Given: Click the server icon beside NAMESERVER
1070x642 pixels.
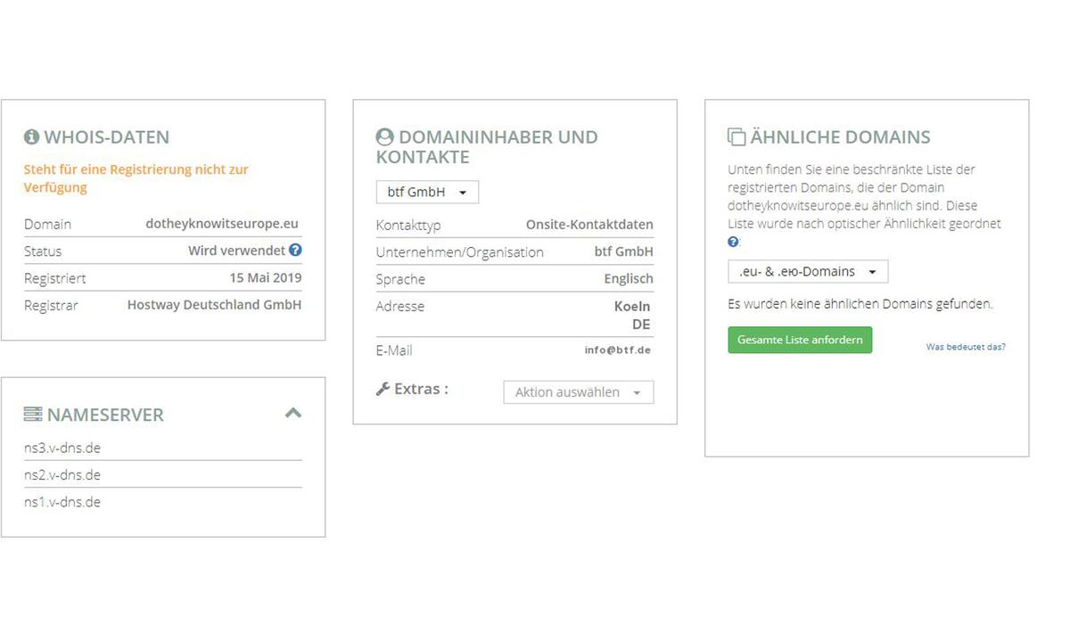Looking at the screenshot, I should click(x=33, y=415).
